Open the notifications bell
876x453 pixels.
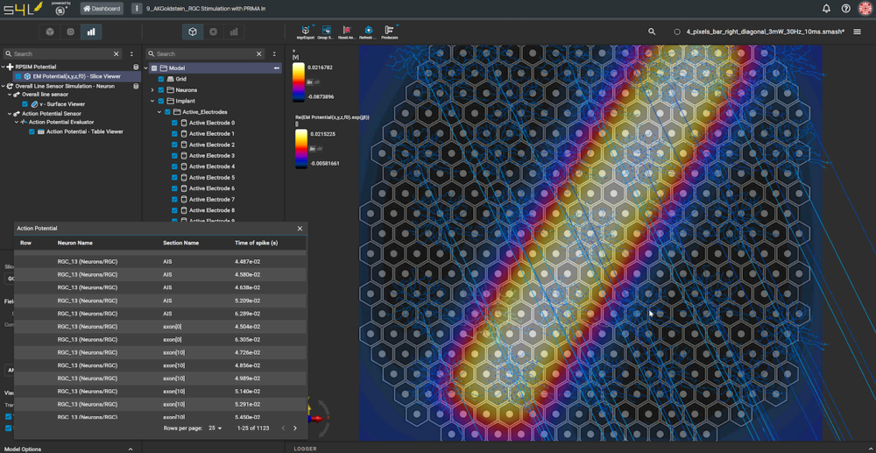coord(826,9)
